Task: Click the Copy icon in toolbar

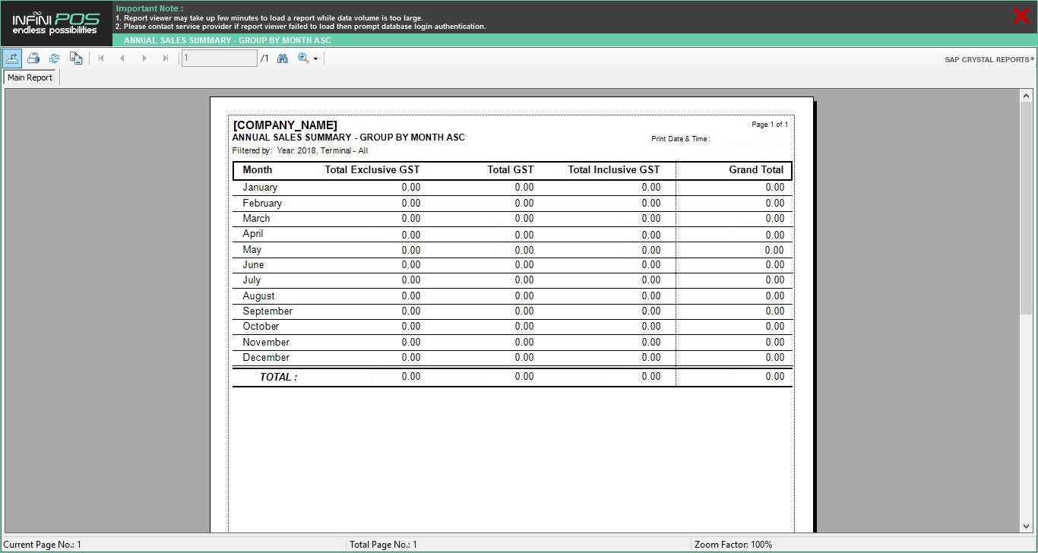Action: 76,58
